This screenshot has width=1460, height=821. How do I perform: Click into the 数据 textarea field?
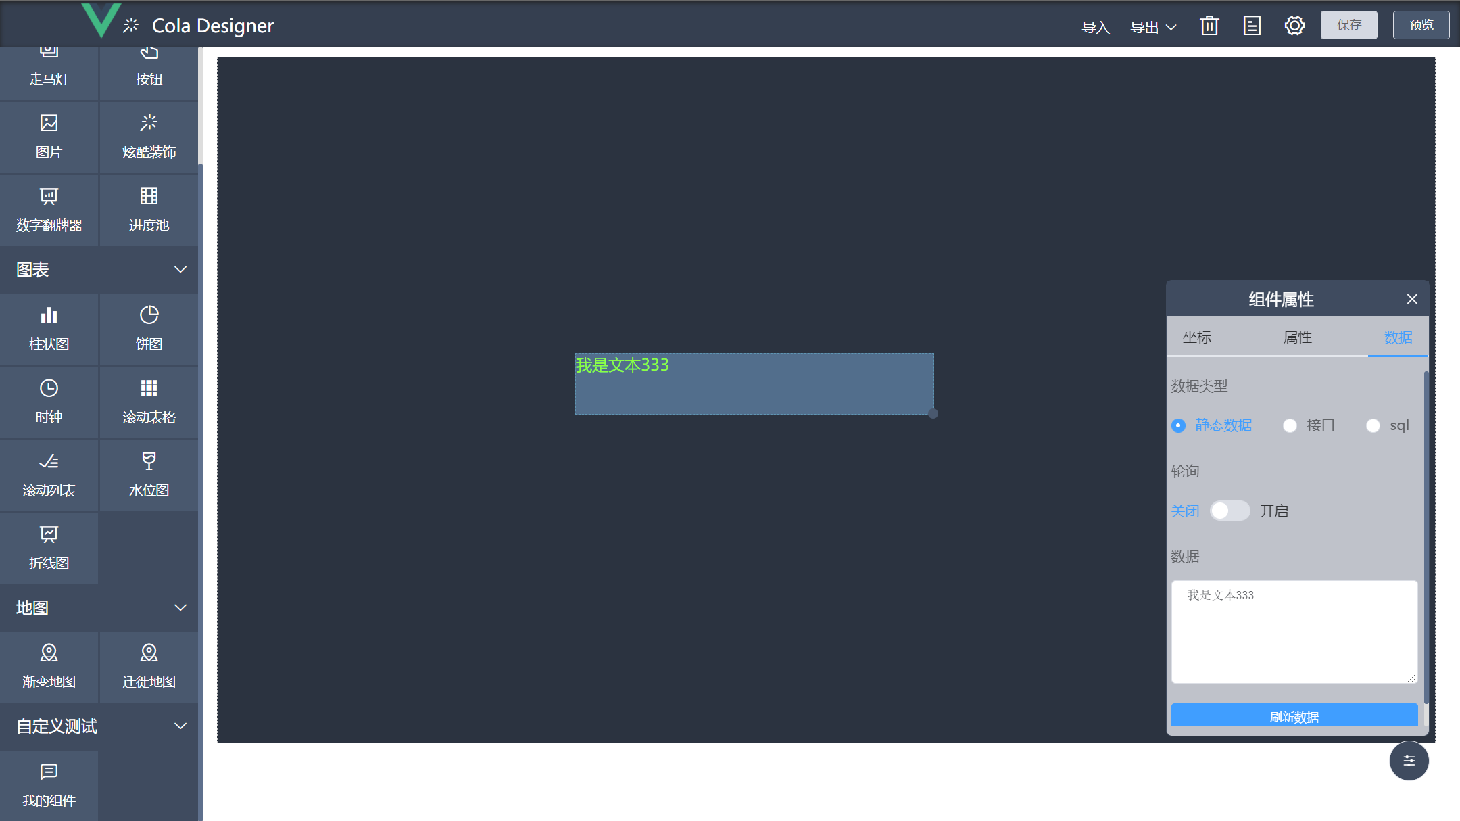click(1294, 632)
